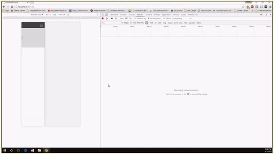
Task: Toggle the network filter funnel icon
Action: (x=116, y=18)
